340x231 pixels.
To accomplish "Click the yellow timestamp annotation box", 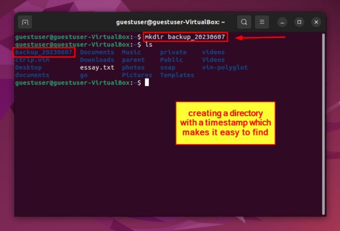I will point(225,123).
